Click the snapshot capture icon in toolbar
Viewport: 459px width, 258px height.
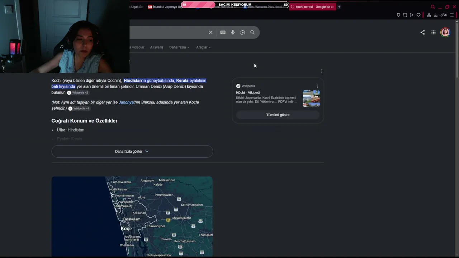click(405, 15)
